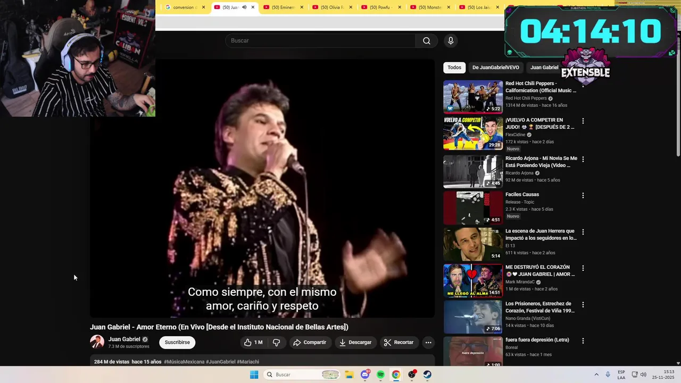The width and height of the screenshot is (681, 383).
Task: Select the Juan Gabriel filter chip
Action: (x=544, y=68)
